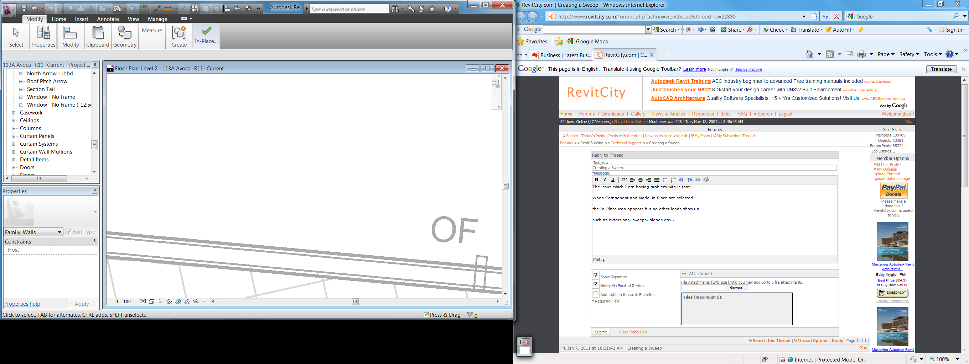The width and height of the screenshot is (969, 364).
Task: Switch to the Manage ribbon tab
Action: pyautogui.click(x=157, y=19)
